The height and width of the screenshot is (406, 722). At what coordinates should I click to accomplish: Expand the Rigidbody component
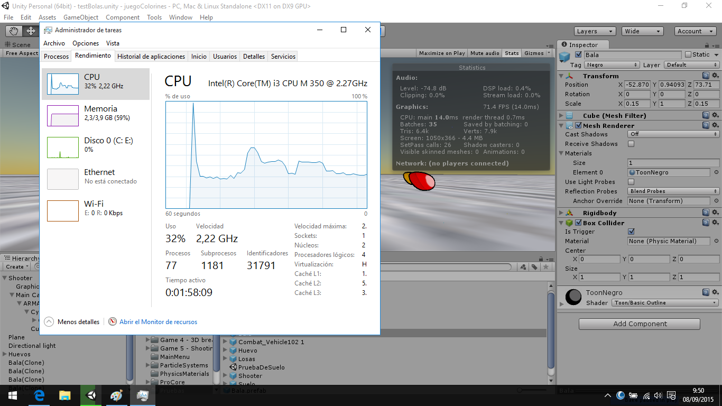click(561, 213)
